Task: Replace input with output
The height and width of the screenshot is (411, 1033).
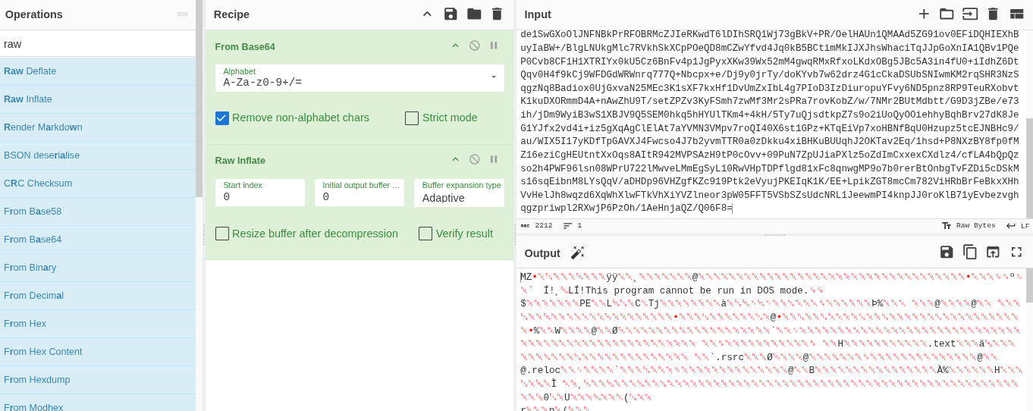Action: 993,252
